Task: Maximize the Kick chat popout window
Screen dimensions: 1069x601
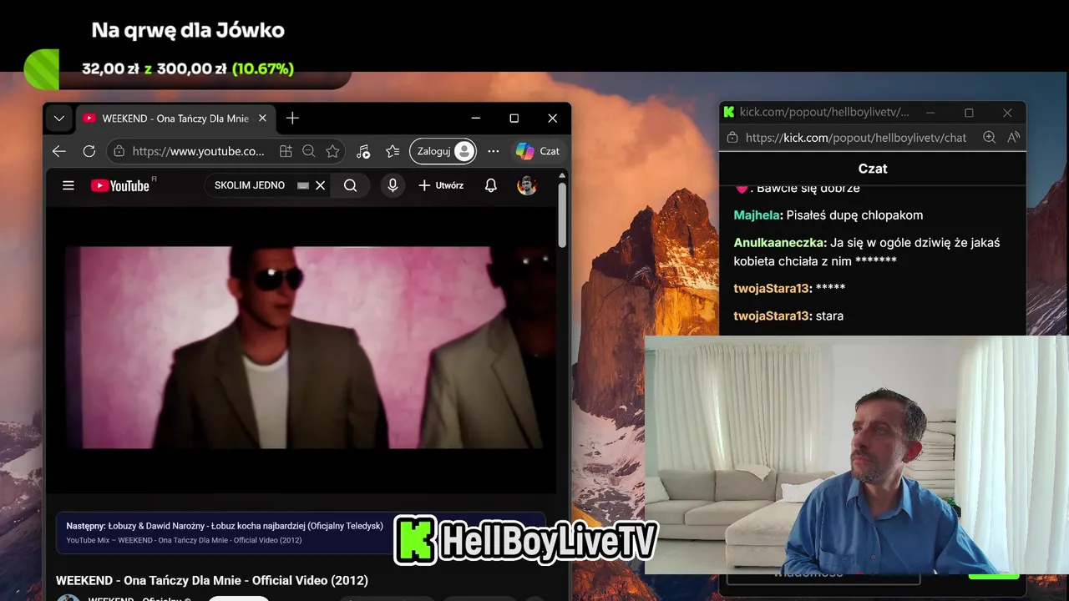Action: pyautogui.click(x=969, y=113)
